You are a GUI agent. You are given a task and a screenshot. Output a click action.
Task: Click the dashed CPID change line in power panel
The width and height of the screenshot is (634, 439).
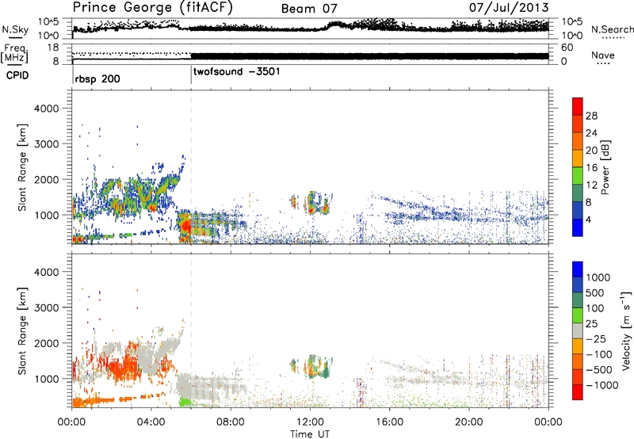(x=191, y=167)
